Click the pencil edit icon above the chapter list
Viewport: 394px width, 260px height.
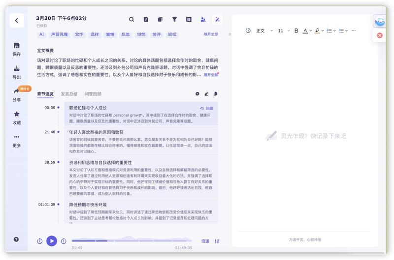[206, 94]
